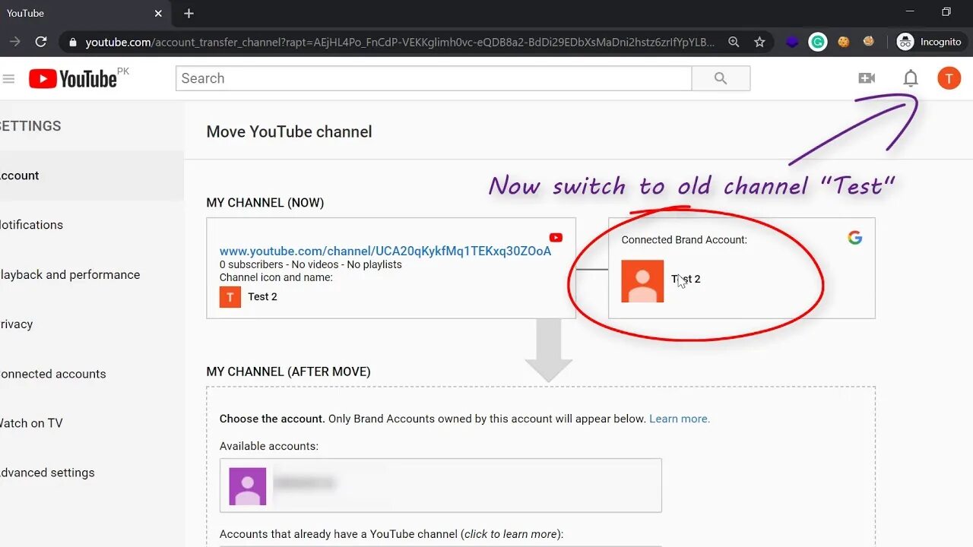Screen dimensions: 973x547
Task: Click the second cookie extension icon
Action: [868, 42]
